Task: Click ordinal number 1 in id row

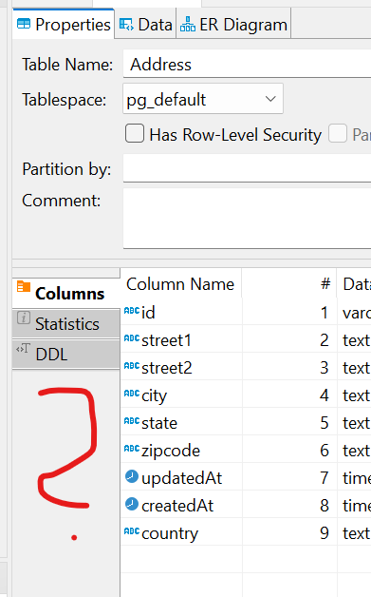Action: click(x=325, y=313)
